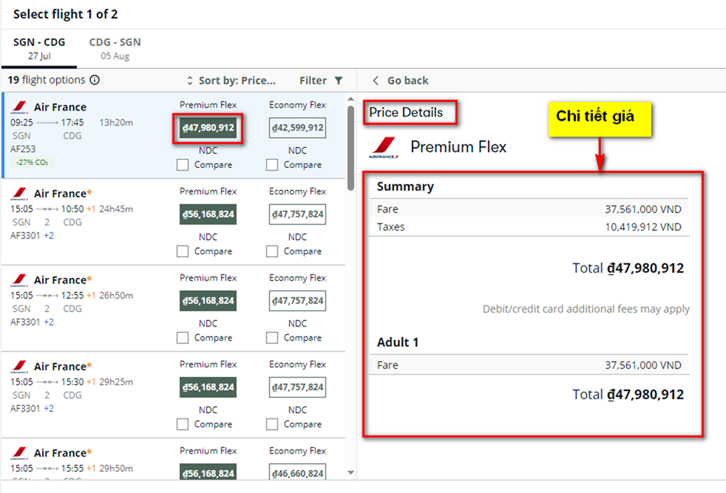
Task: Select Economy Flex ₫47,757,824 on the 29h25m flight
Action: click(297, 387)
